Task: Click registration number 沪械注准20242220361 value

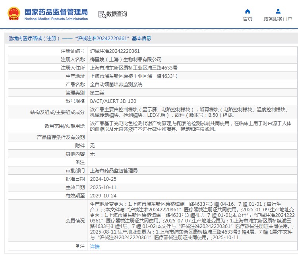Action: (x=115, y=51)
